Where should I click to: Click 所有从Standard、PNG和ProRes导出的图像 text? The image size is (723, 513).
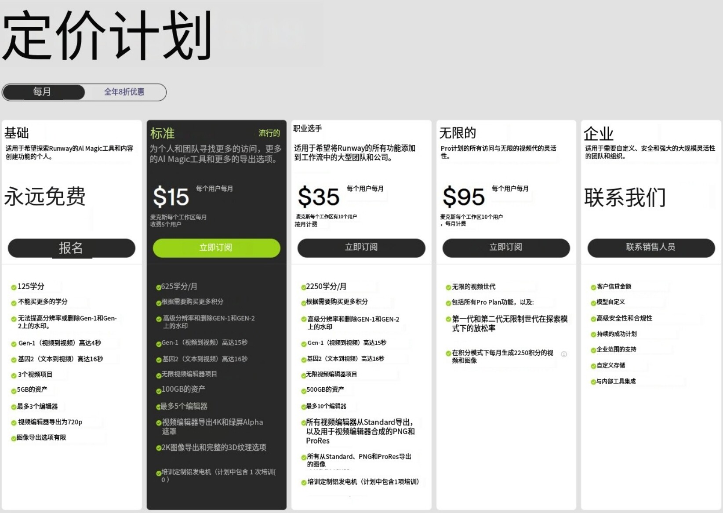point(359,460)
